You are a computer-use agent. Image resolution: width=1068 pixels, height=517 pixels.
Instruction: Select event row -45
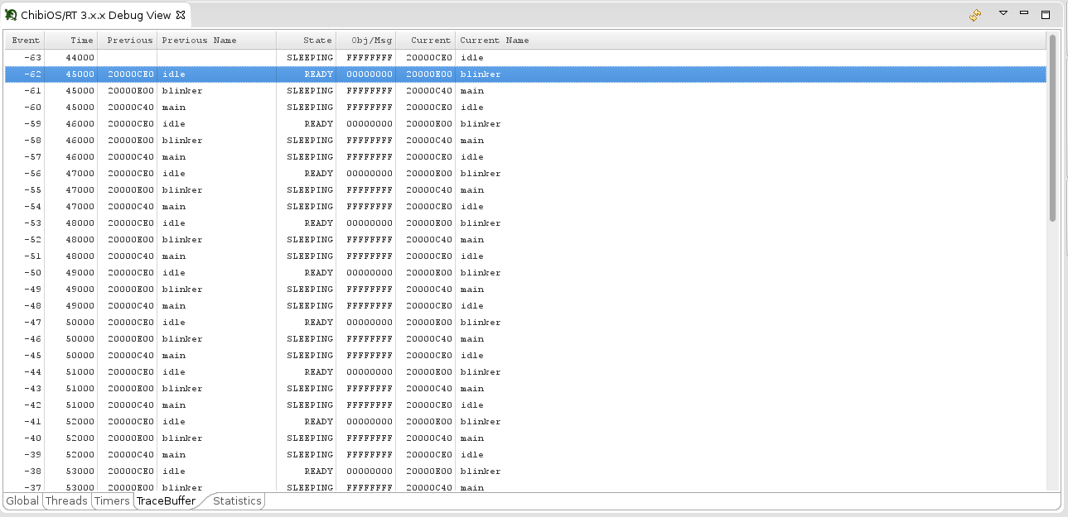coord(525,356)
